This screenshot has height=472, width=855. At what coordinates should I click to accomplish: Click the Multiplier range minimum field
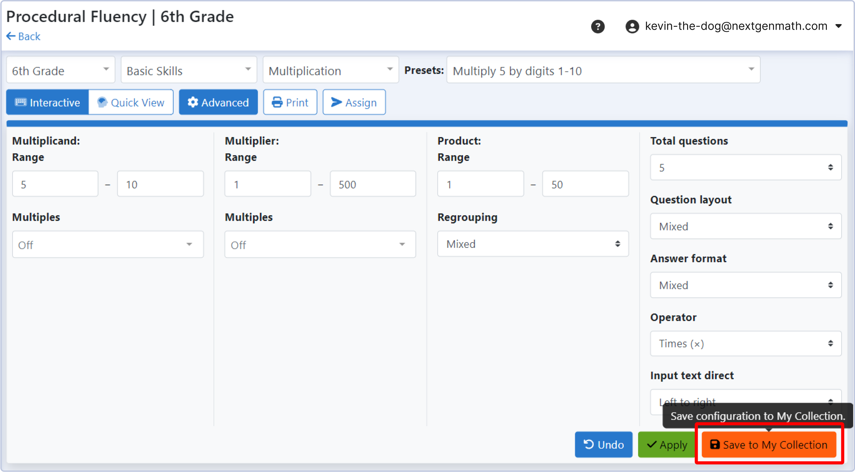coord(268,184)
